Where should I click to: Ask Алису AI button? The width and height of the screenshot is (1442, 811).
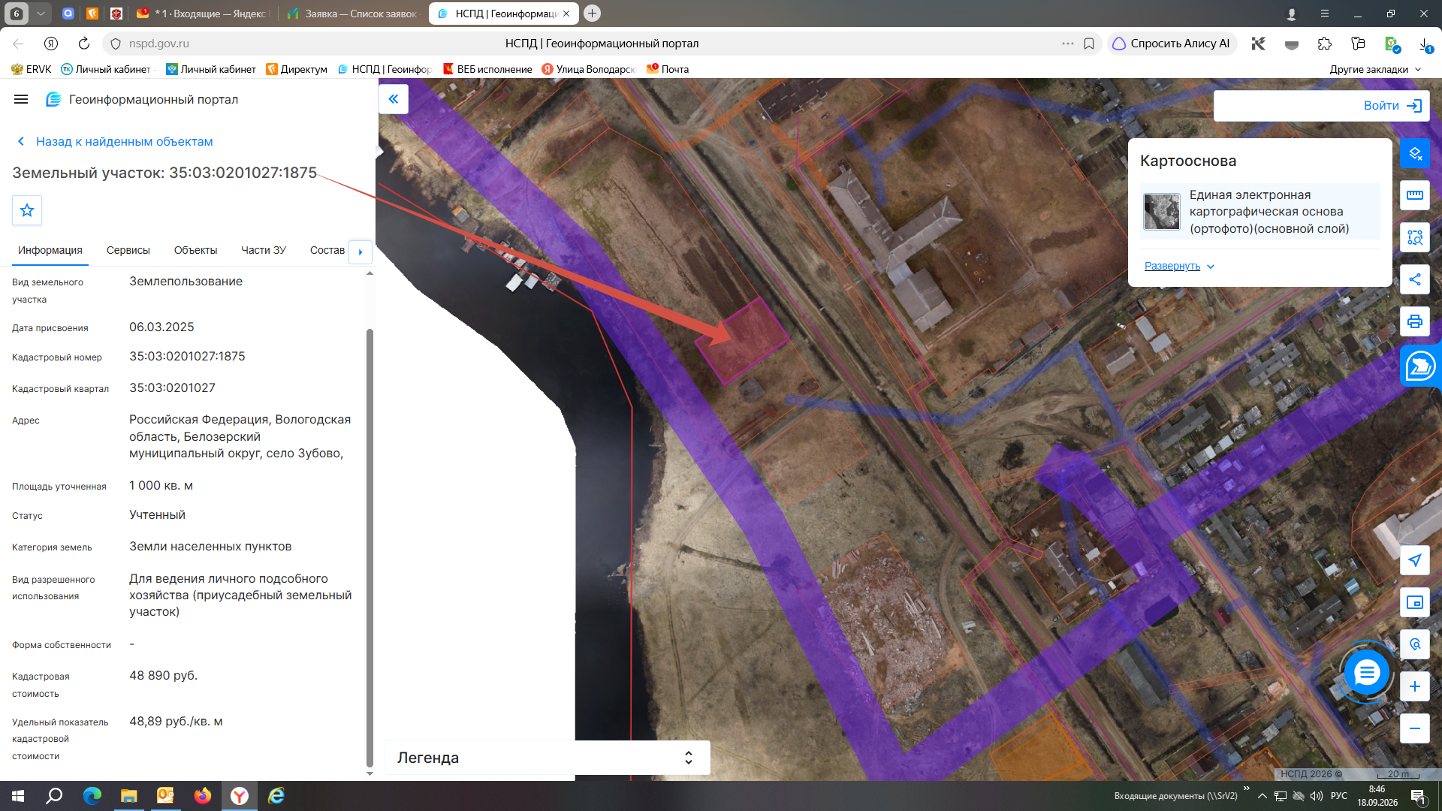pyautogui.click(x=1171, y=44)
